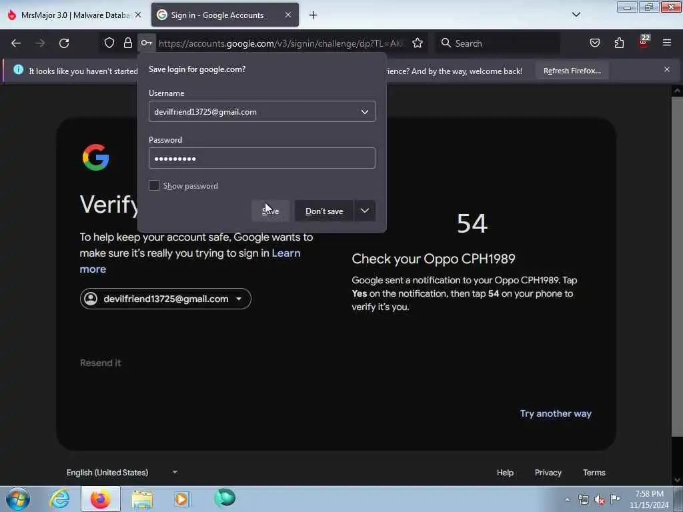Click the page vertical scrollbar

pos(676,265)
